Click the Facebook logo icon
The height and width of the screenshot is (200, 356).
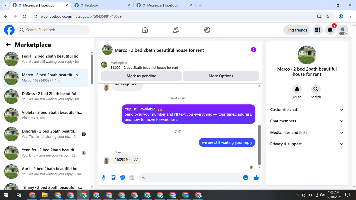[9, 30]
